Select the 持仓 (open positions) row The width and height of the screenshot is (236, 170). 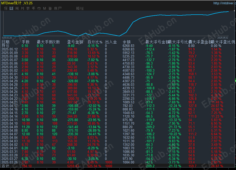pos(6,46)
